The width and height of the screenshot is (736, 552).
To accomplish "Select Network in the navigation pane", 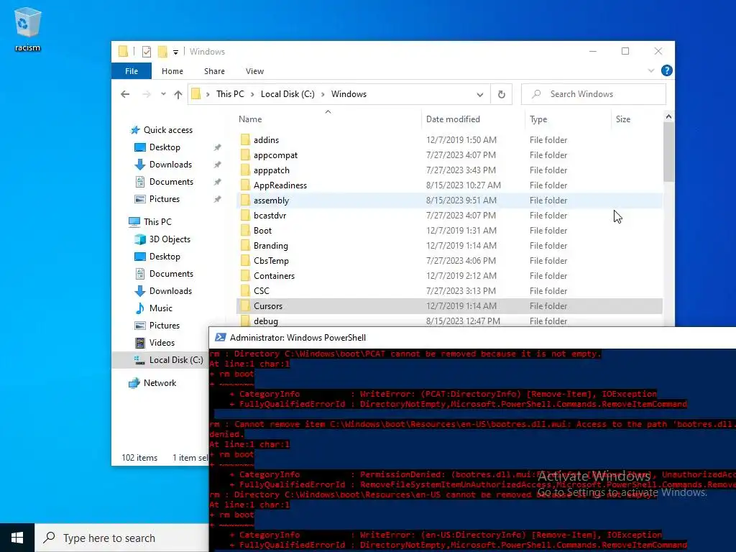I will (160, 383).
